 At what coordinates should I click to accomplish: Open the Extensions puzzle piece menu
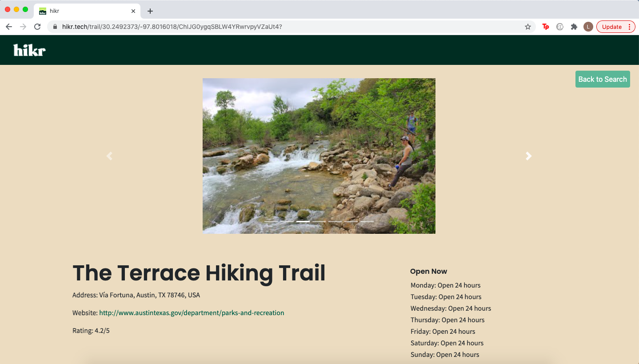click(x=574, y=27)
